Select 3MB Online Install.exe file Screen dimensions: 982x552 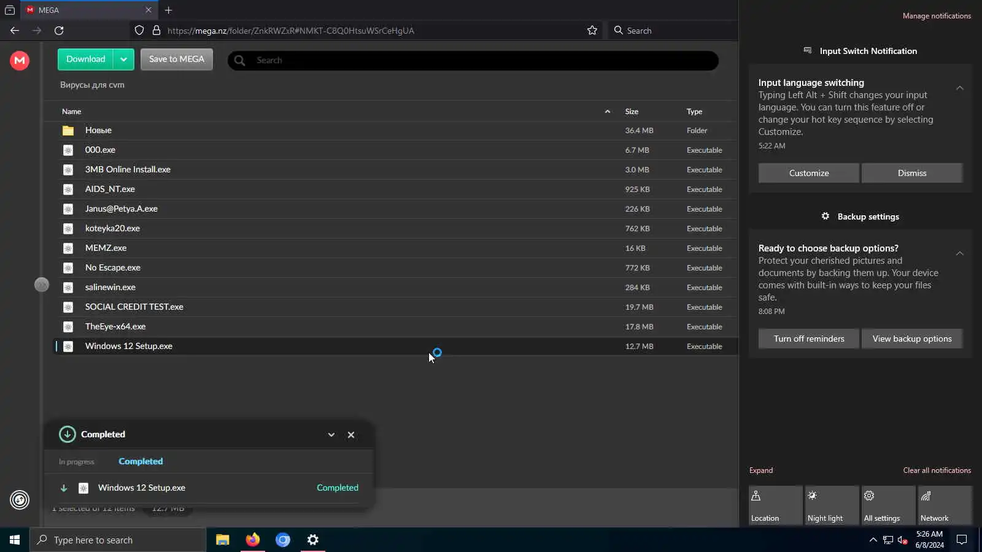[396, 170]
